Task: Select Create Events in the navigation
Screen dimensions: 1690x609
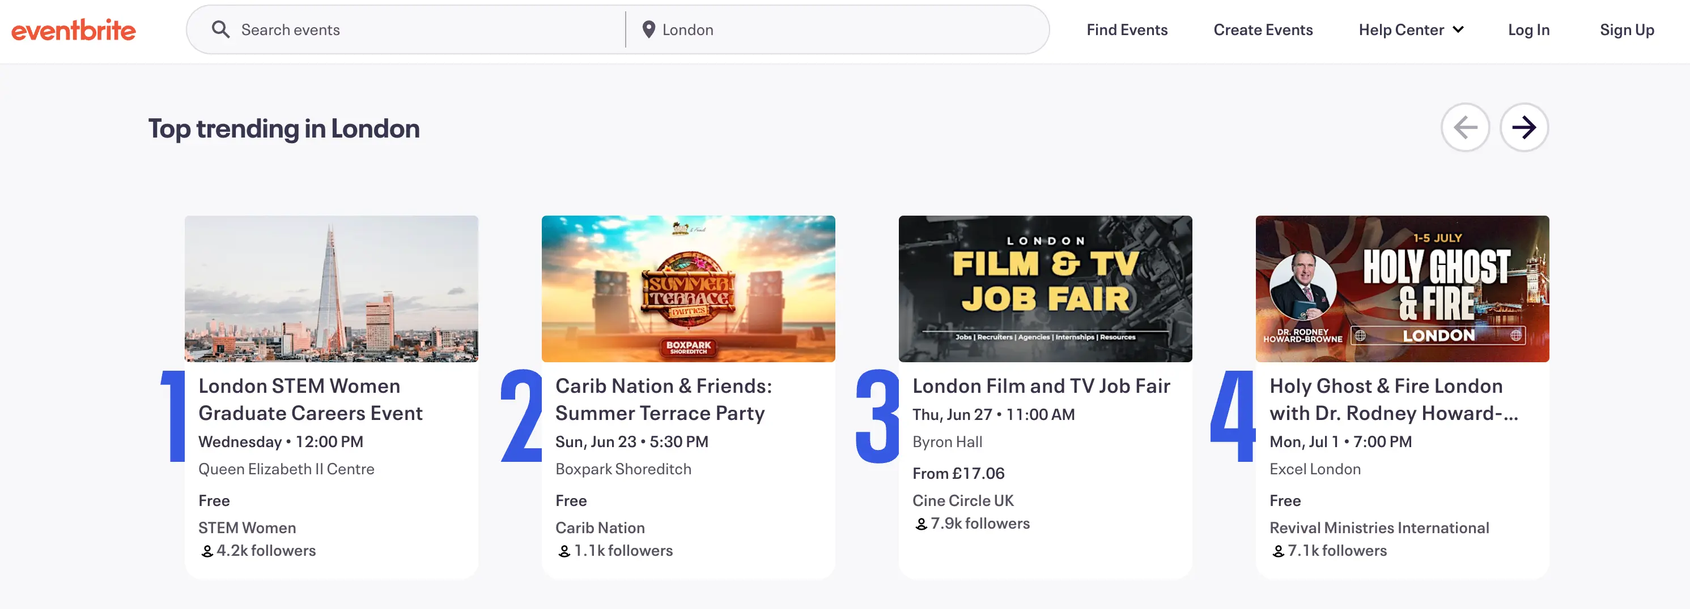Action: [1263, 29]
